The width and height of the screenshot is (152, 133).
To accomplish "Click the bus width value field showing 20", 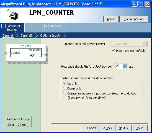I will [x=119, y=66].
